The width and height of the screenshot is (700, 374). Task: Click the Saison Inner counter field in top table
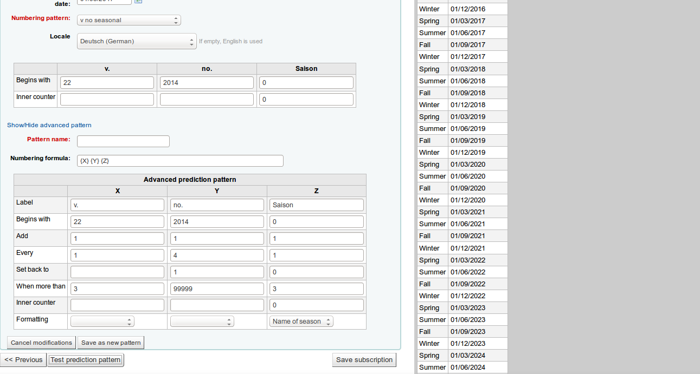[306, 100]
